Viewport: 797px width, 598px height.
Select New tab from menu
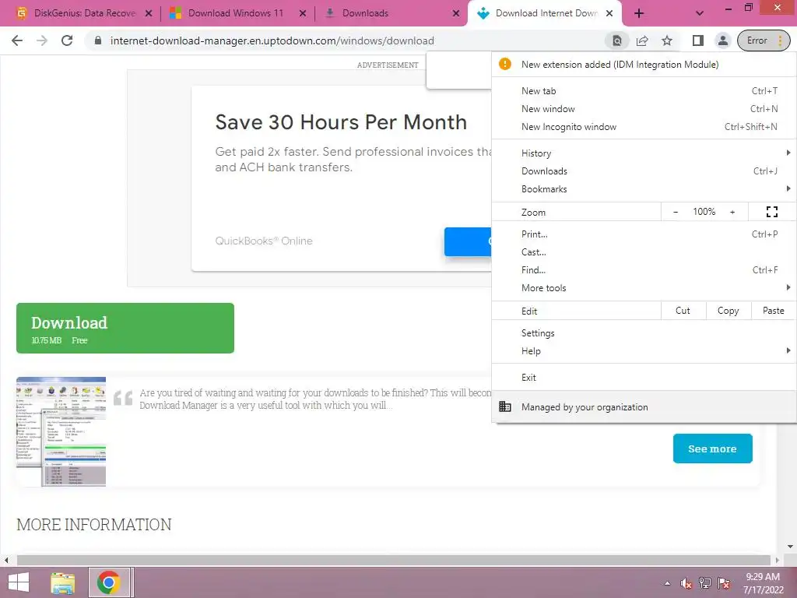(644, 91)
